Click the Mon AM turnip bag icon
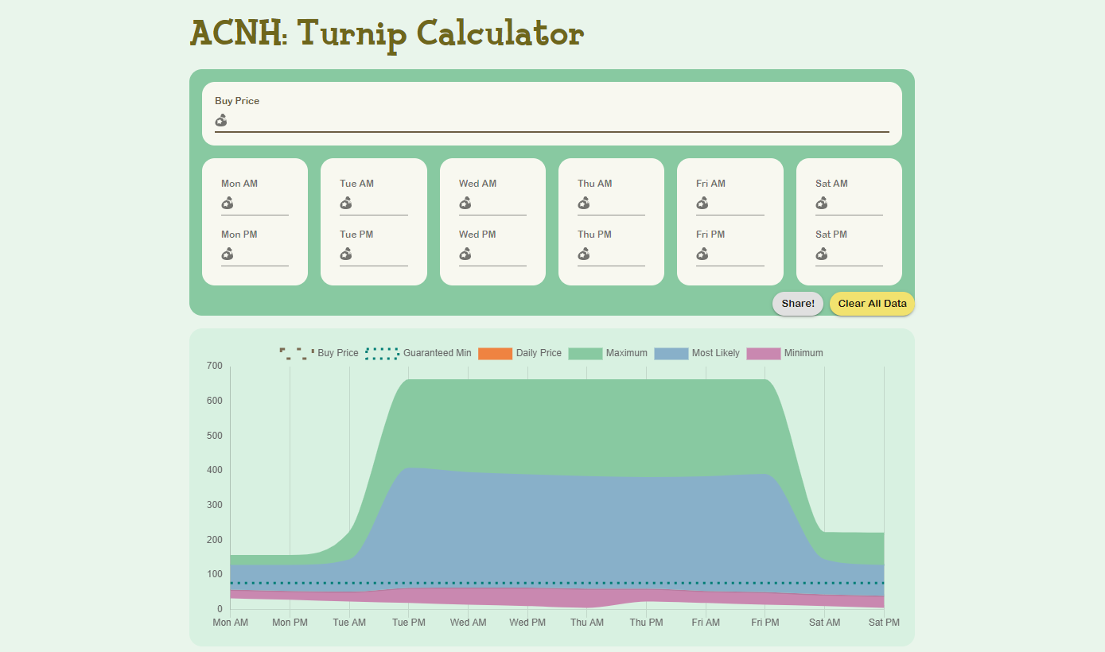Image resolution: width=1105 pixels, height=652 pixels. (228, 204)
